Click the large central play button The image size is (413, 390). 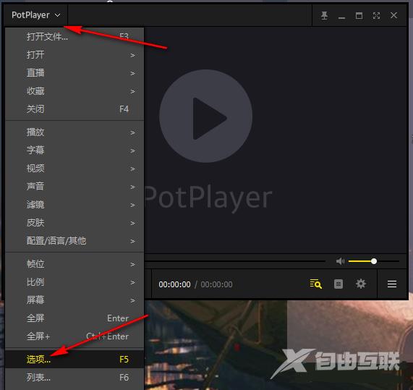coord(205,116)
